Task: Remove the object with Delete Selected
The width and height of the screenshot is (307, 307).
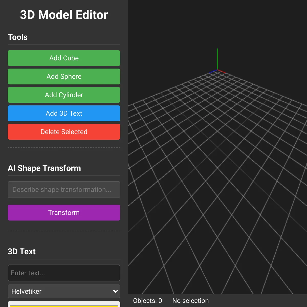Action: [x=64, y=132]
